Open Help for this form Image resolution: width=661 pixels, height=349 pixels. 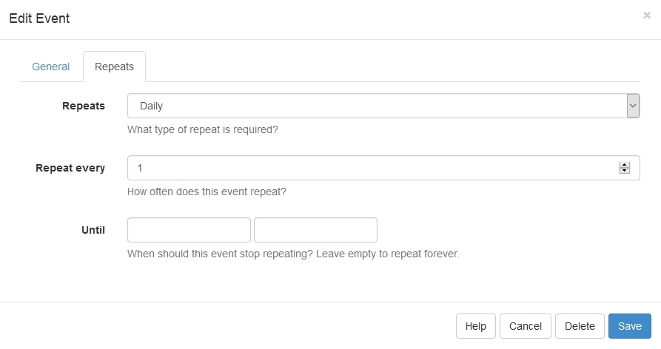click(x=475, y=326)
